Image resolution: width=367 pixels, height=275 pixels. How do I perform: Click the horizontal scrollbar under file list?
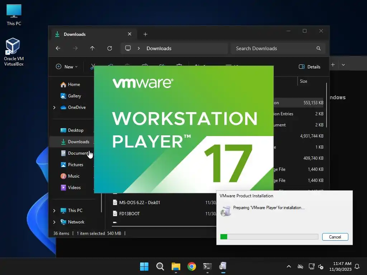(164, 226)
